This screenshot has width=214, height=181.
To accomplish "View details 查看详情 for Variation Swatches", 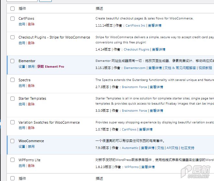I will click(146, 129).
